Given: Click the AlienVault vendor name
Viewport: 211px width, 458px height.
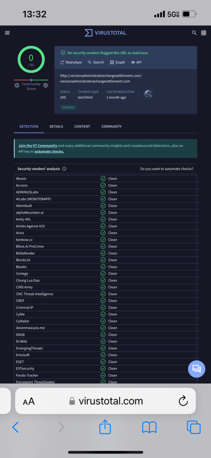Looking at the screenshot, I should [24, 206].
